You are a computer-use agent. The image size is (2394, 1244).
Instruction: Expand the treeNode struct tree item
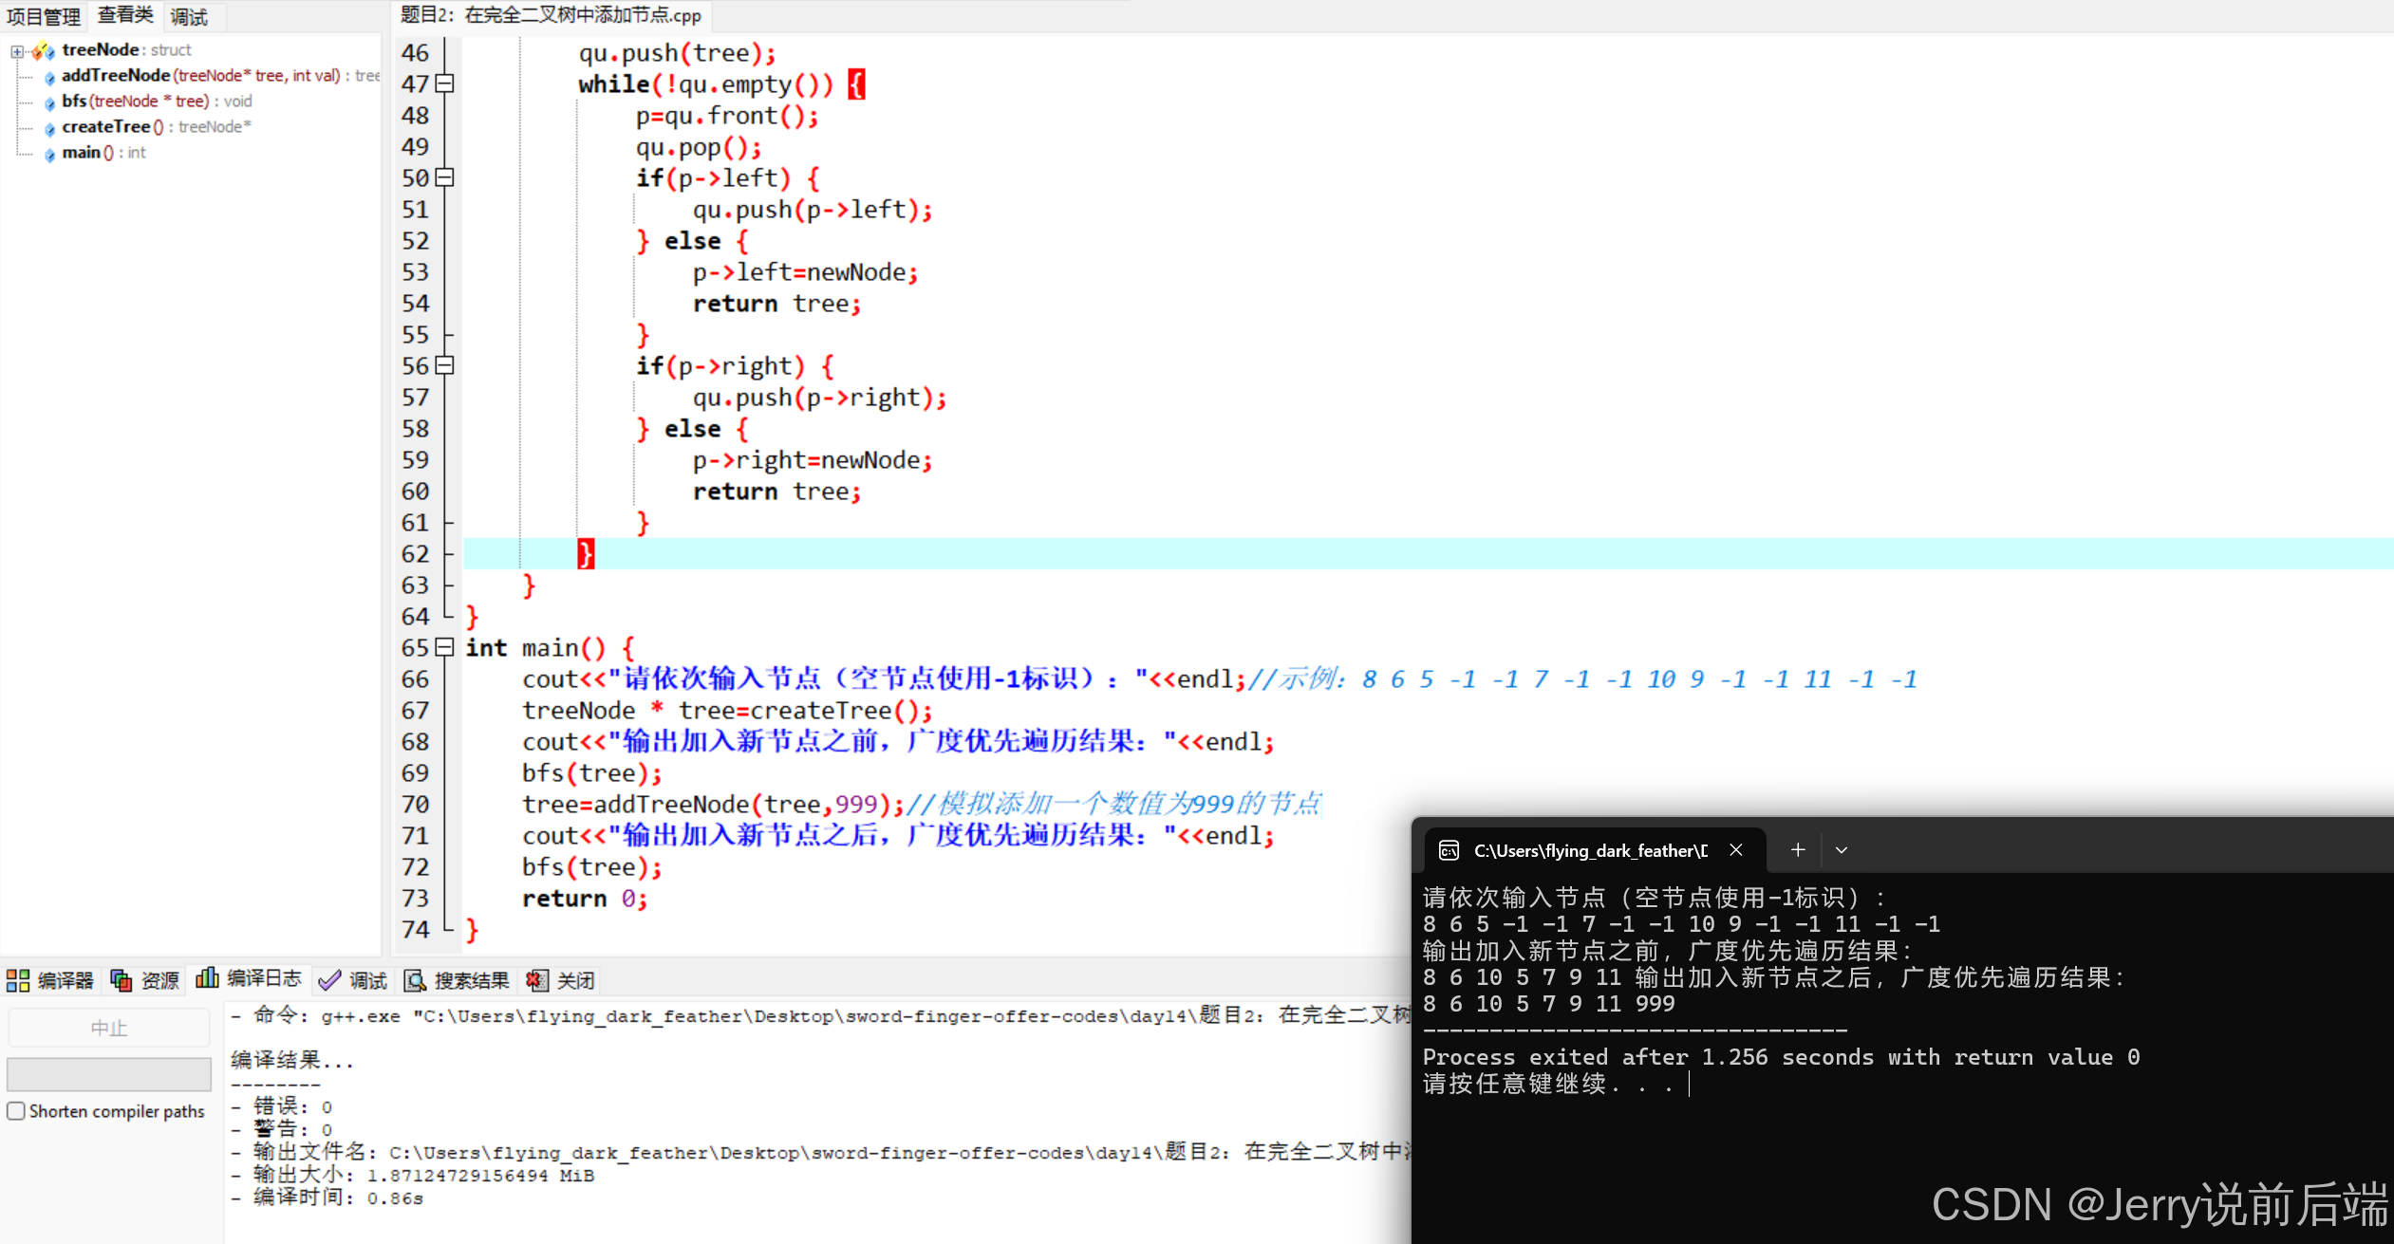[17, 51]
